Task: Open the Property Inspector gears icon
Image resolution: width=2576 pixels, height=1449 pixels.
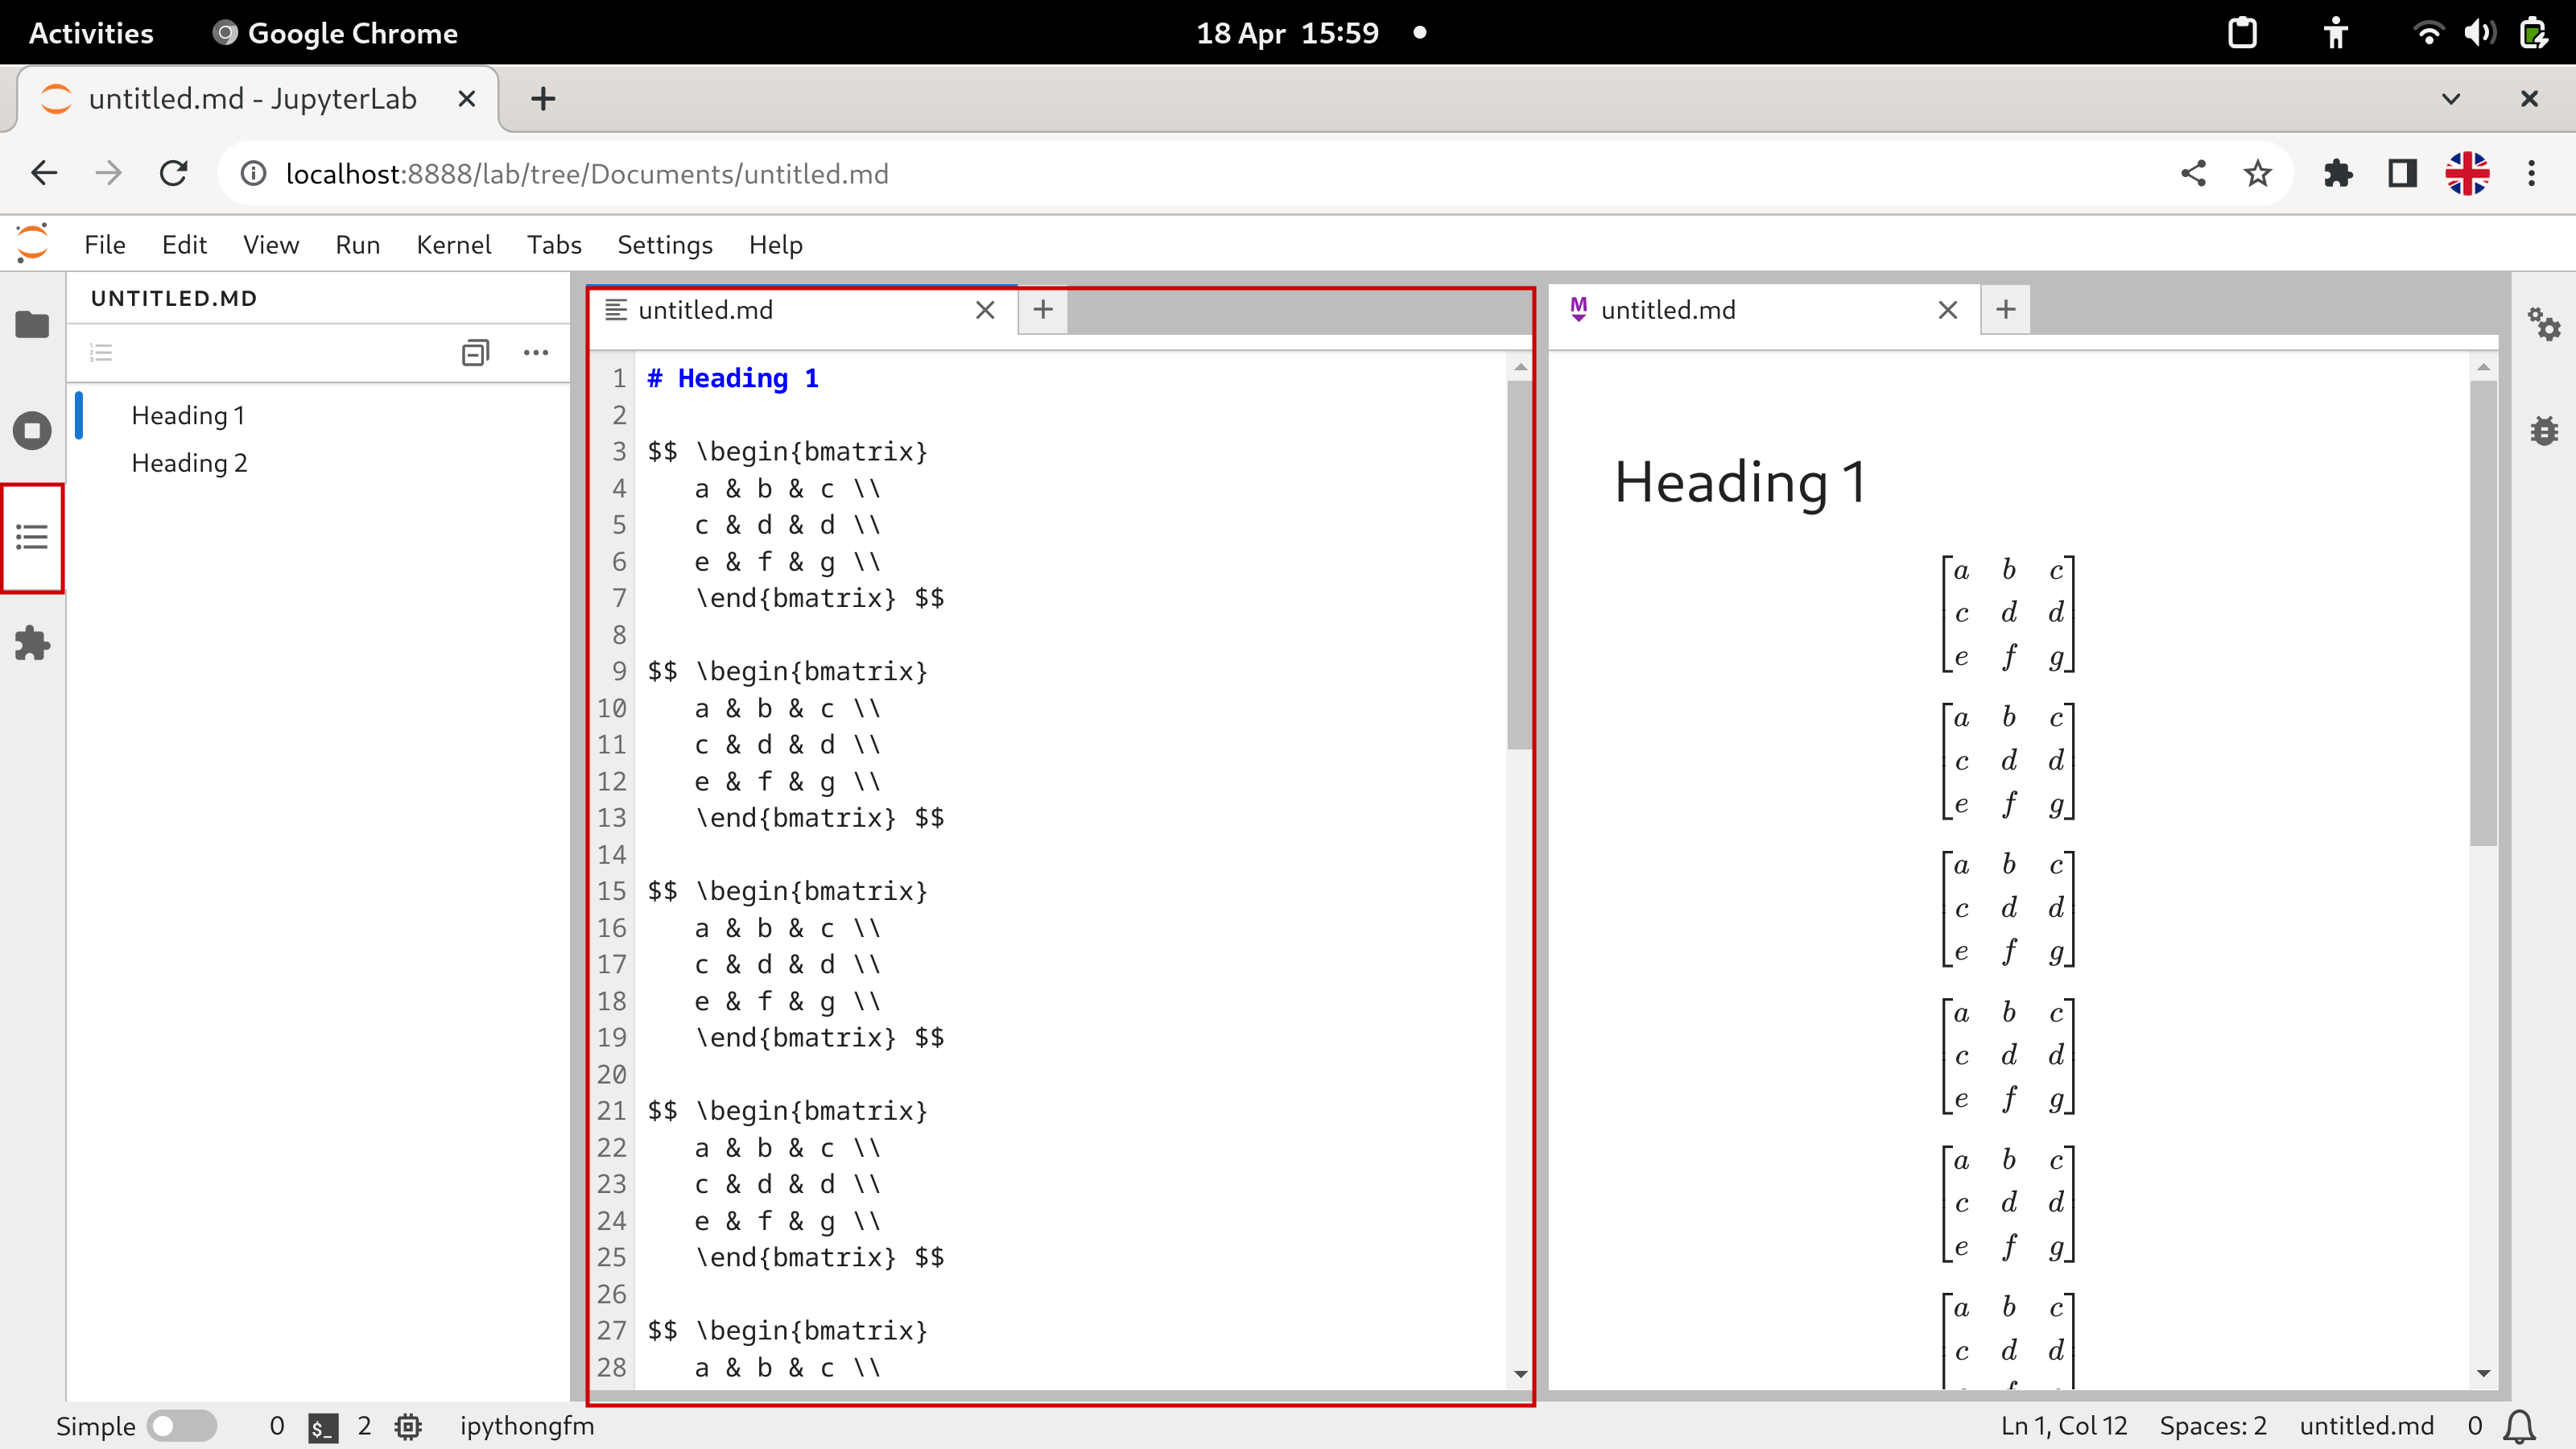Action: point(2544,325)
